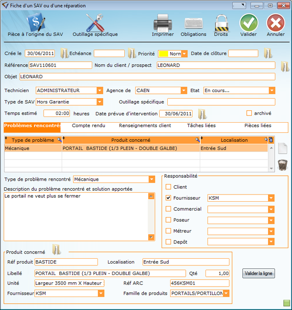The width and height of the screenshot is (292, 310).
Task: Click the Référence SAV110601 field
Action: [60, 65]
